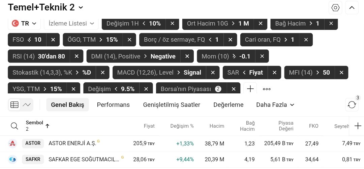This screenshot has width=364, height=169.
Task: Expand the İzleme Listesi dropdown
Action: click(x=71, y=24)
